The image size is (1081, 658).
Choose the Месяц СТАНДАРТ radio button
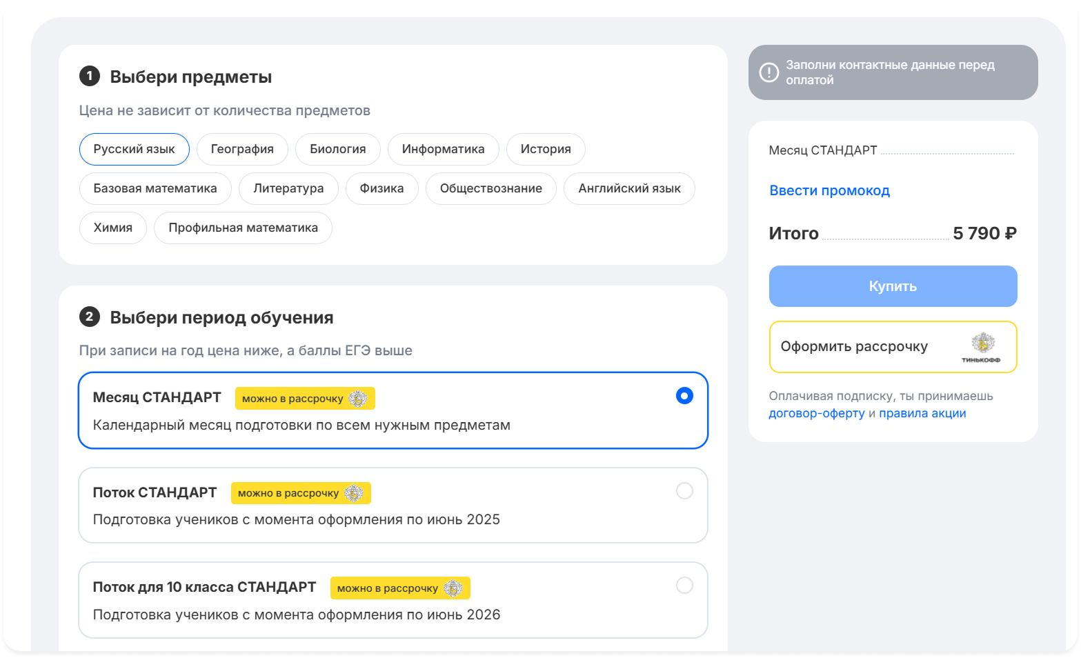click(x=684, y=395)
